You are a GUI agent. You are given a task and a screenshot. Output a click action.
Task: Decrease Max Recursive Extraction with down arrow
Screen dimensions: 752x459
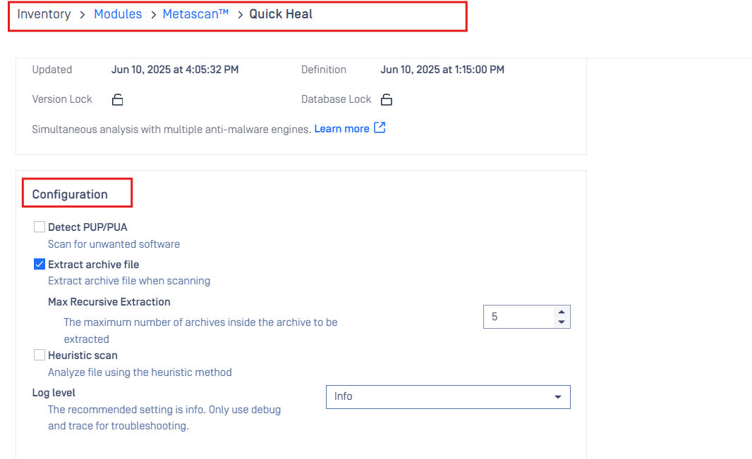pyautogui.click(x=561, y=322)
